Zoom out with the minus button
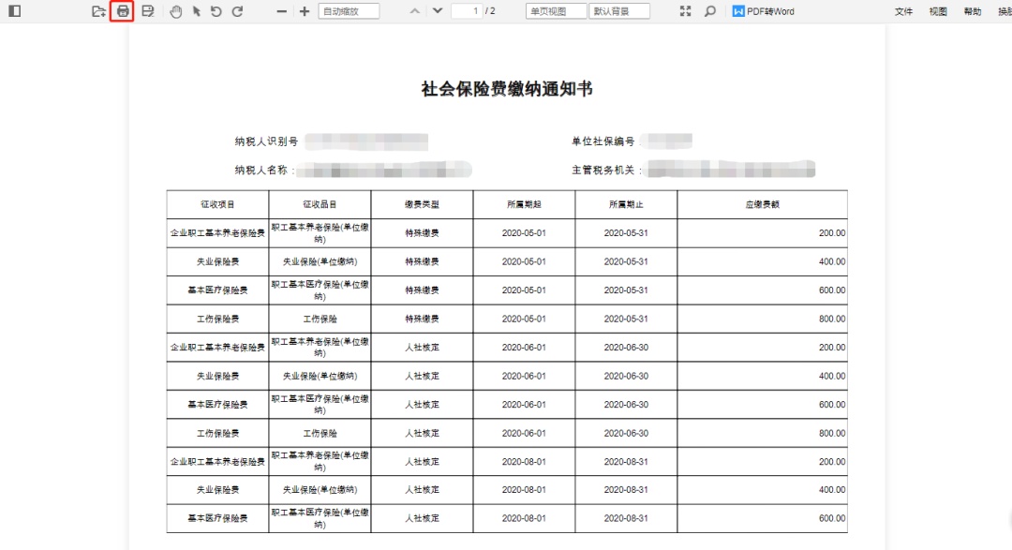 282,11
